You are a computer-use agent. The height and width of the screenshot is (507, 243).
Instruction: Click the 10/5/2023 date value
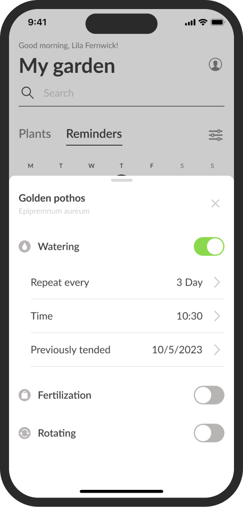[x=177, y=349]
